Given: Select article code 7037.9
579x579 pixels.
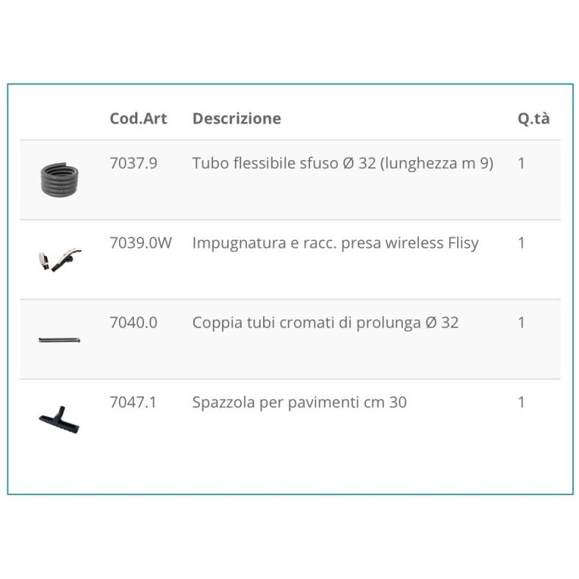Looking at the screenshot, I should (133, 163).
